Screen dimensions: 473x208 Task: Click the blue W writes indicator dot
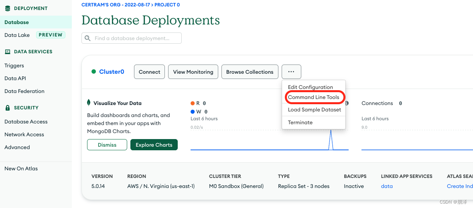click(x=193, y=112)
